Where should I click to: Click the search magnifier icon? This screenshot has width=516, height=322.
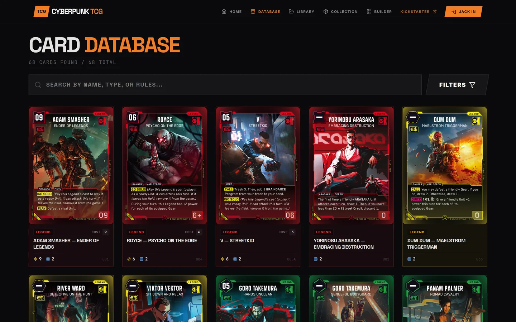click(x=38, y=85)
